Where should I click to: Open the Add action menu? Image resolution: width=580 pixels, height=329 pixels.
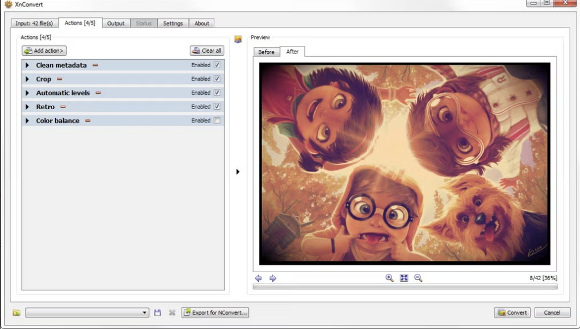pyautogui.click(x=44, y=51)
